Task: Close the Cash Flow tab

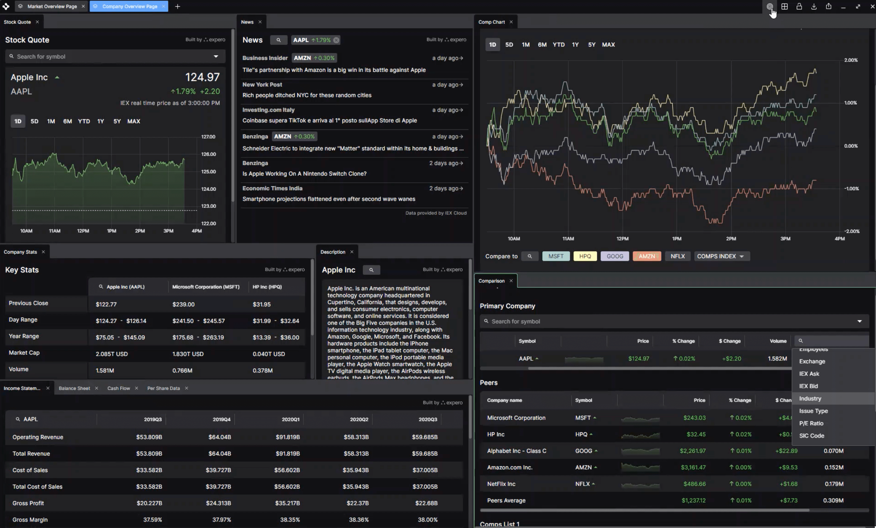Action: pyautogui.click(x=136, y=388)
